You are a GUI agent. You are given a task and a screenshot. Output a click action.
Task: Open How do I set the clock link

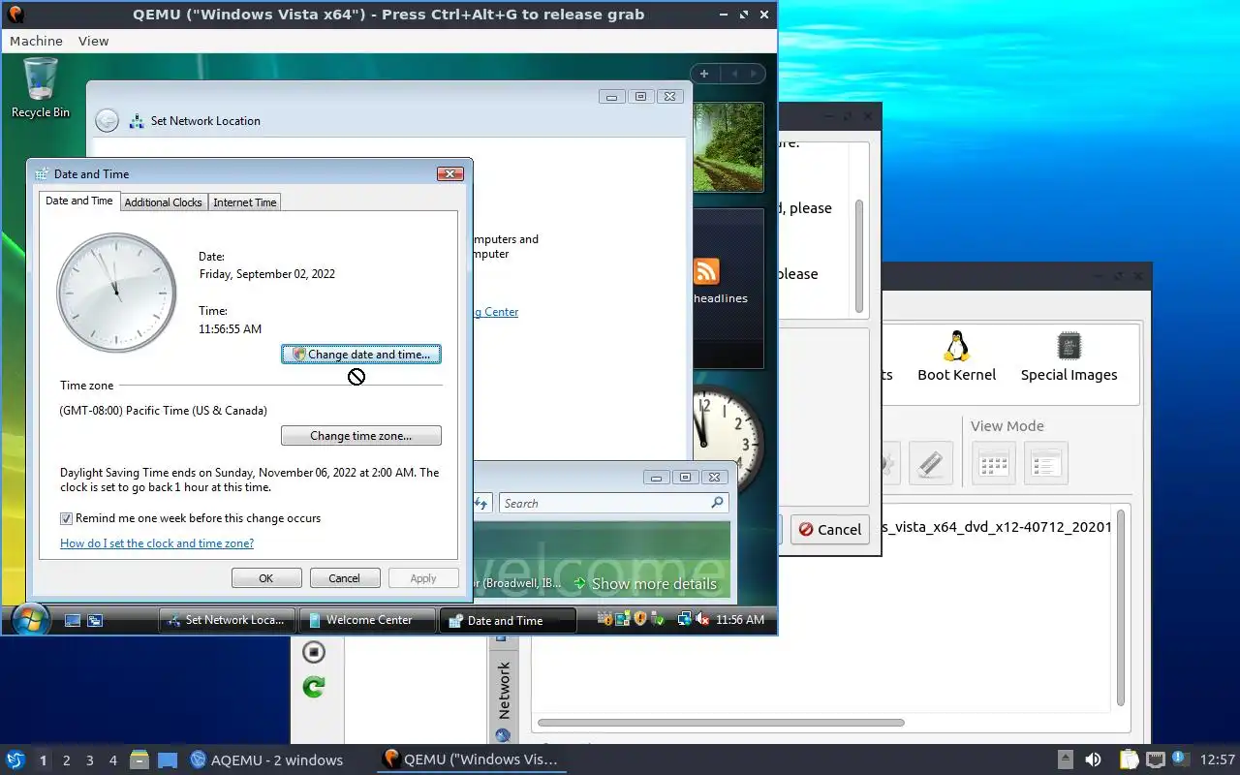pos(157,543)
